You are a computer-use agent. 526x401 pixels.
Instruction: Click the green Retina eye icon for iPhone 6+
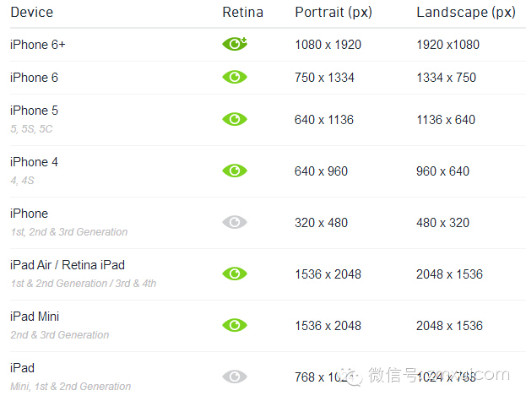pos(235,44)
